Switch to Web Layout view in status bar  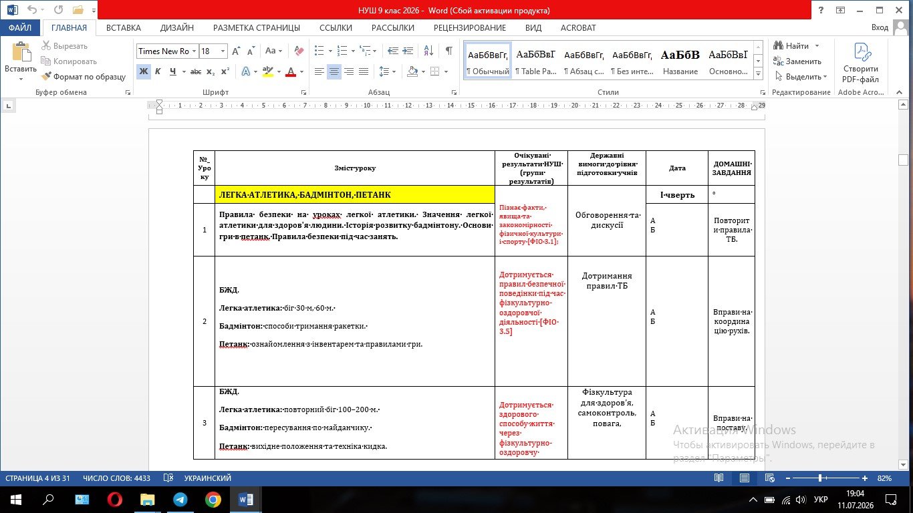[x=769, y=478]
